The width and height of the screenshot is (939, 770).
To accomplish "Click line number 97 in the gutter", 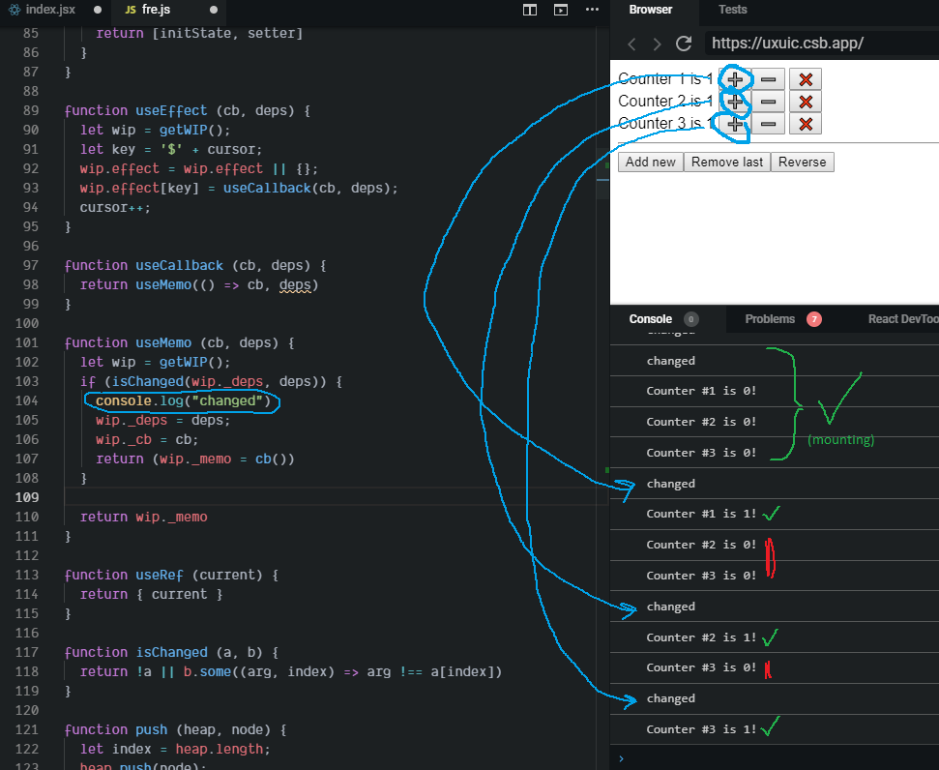I will tap(31, 265).
